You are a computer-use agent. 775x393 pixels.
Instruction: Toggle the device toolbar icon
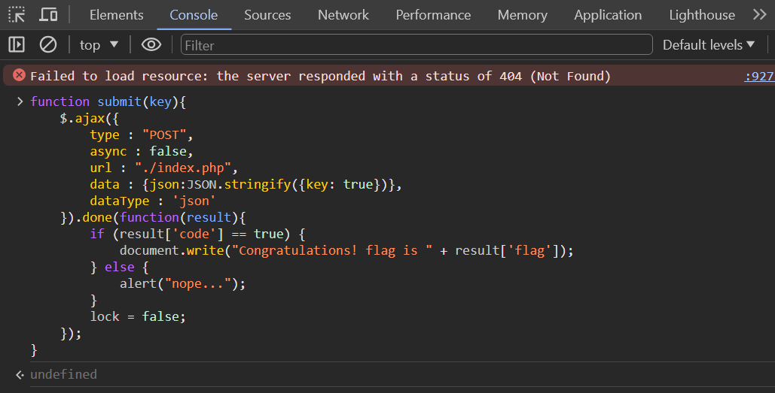(x=48, y=15)
